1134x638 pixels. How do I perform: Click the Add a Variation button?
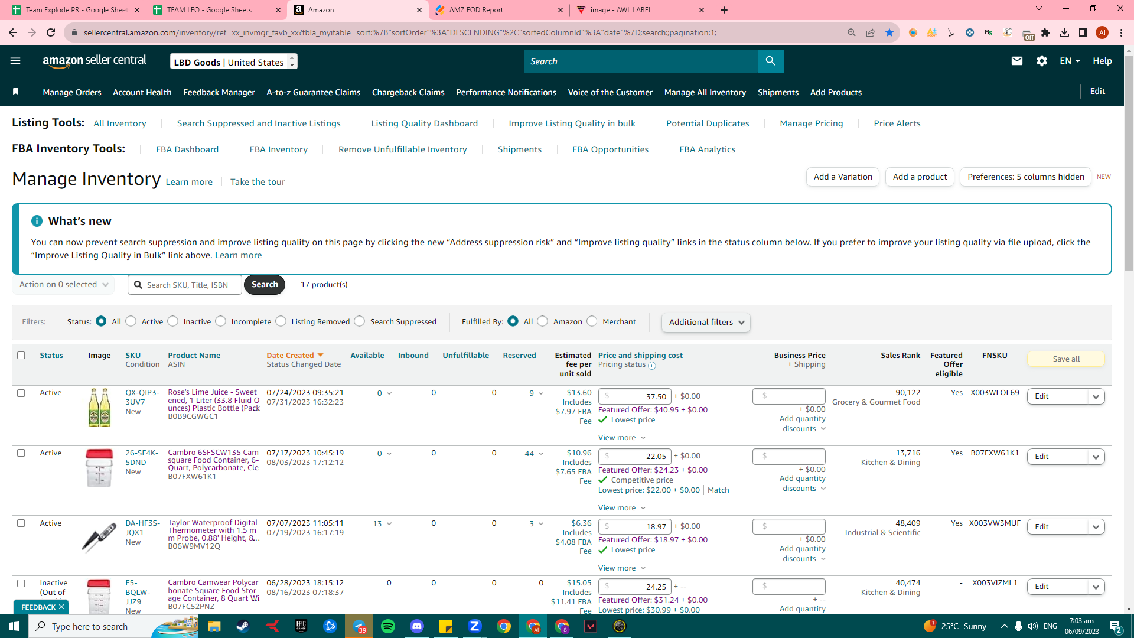[843, 177]
